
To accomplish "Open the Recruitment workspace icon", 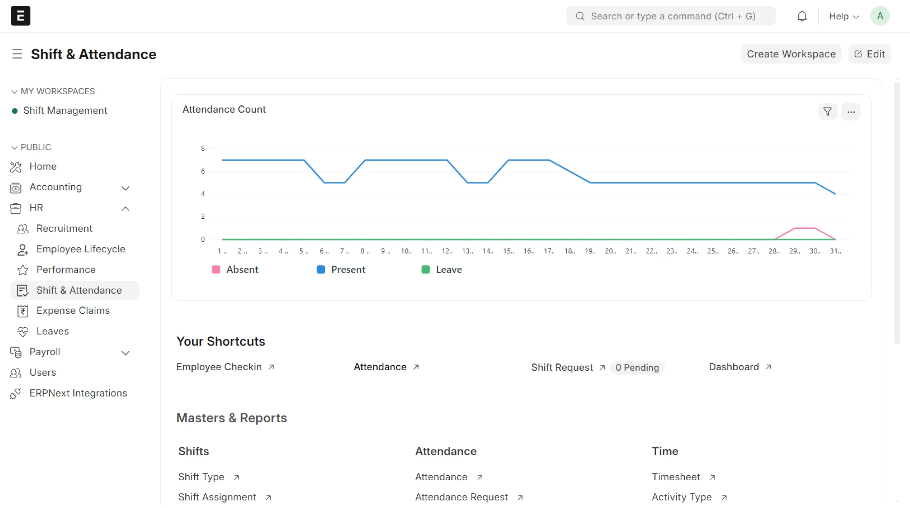I will 23,229.
